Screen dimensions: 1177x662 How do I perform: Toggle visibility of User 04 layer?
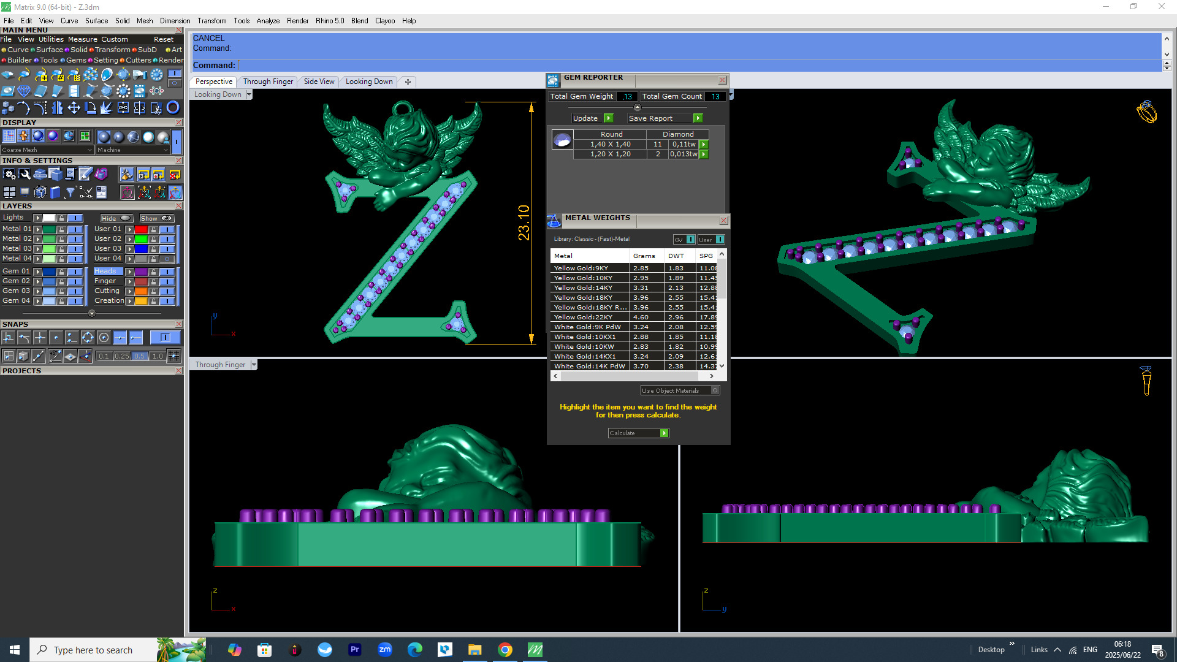(x=167, y=259)
